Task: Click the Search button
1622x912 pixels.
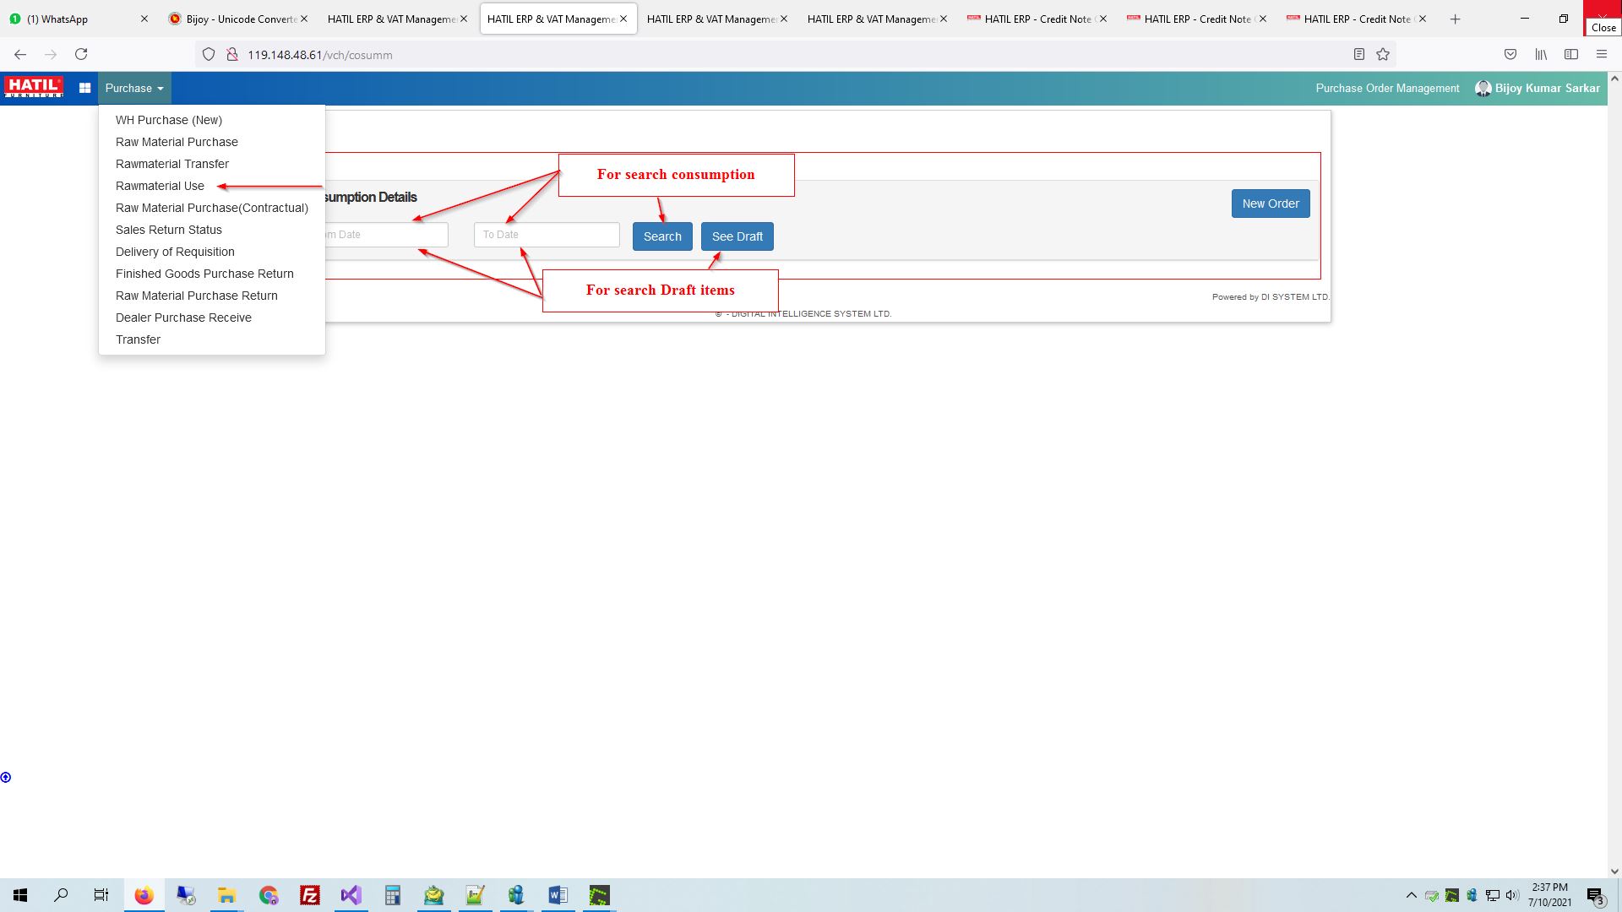Action: pos(663,235)
